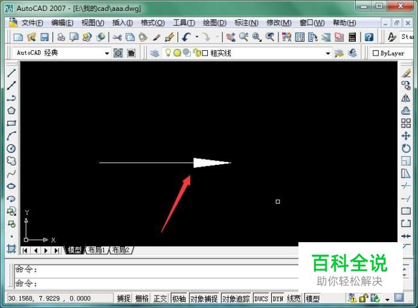Select the Line drawing tool
Image resolution: width=418 pixels, height=308 pixels.
tap(11, 72)
